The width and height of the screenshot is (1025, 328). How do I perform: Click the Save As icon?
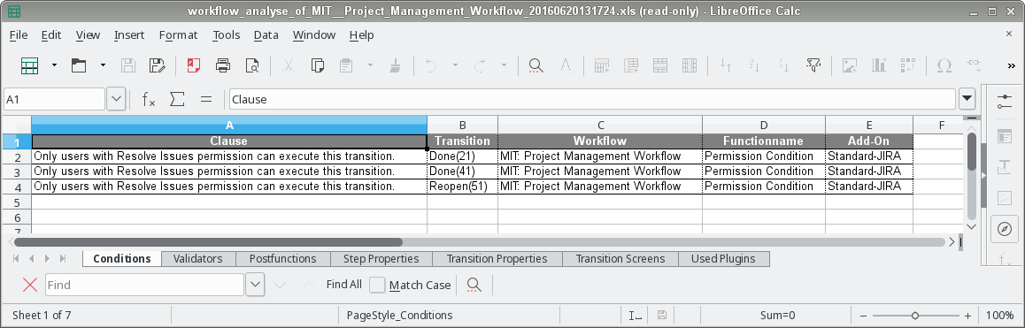(x=157, y=65)
